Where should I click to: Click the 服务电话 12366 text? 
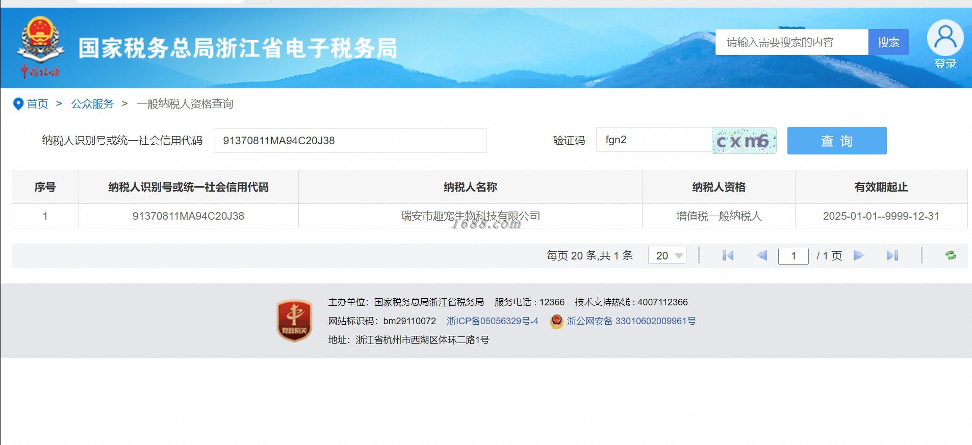[x=529, y=302]
